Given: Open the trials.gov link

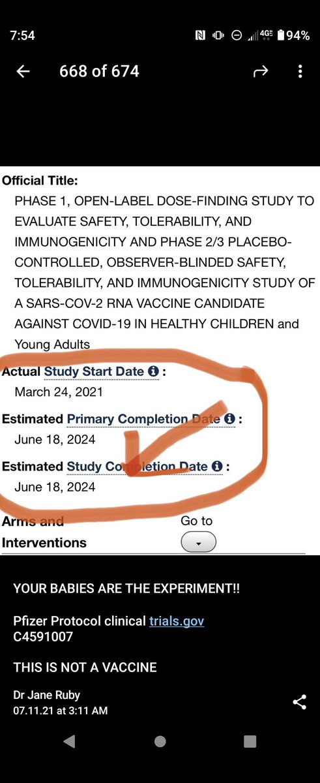Looking at the screenshot, I should (x=176, y=621).
